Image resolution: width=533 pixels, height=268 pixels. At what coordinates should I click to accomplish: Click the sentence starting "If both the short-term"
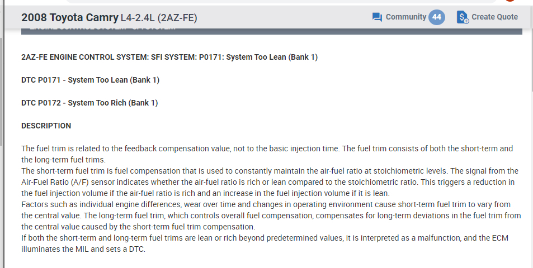point(265,243)
